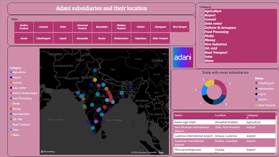Screen dimensions: 279x157
Task: Choose the Delhi state tile
Action: coord(63,27)
